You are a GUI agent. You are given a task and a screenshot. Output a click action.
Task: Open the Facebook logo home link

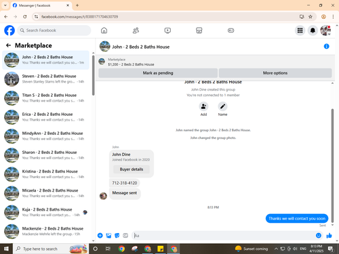click(9, 30)
